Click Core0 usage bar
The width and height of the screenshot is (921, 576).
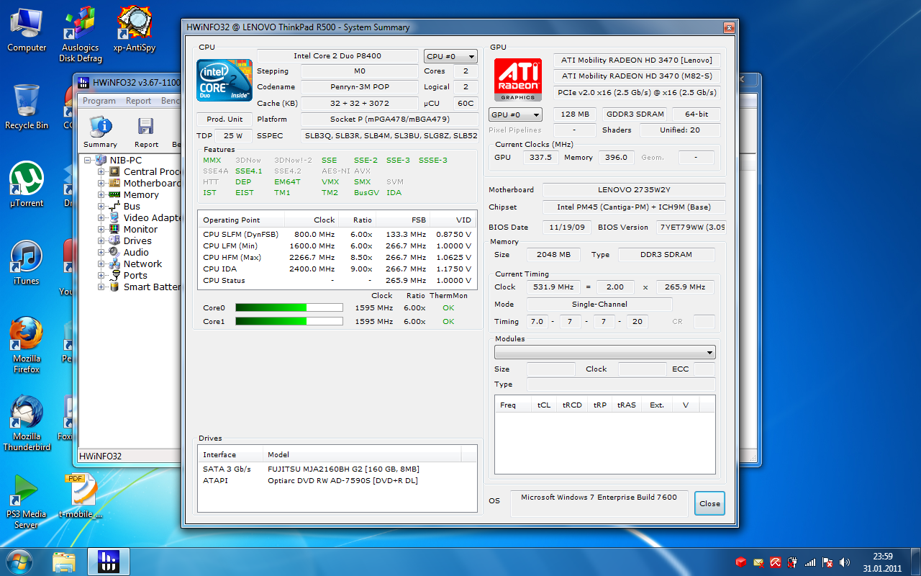click(289, 307)
